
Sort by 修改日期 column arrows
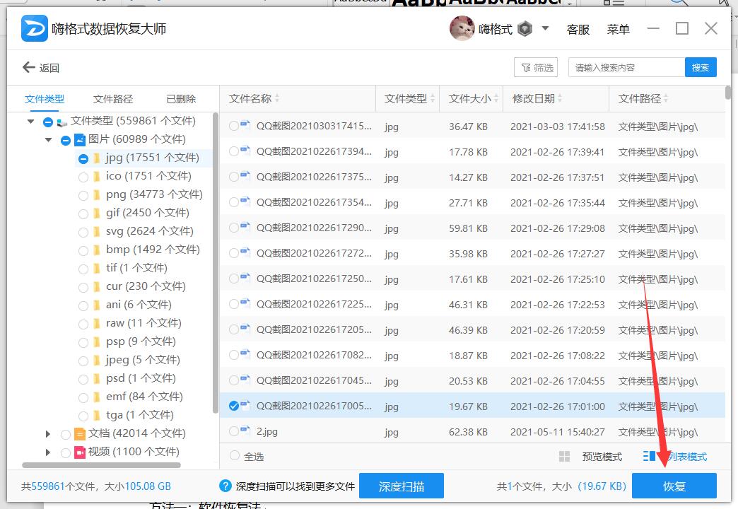[x=560, y=98]
